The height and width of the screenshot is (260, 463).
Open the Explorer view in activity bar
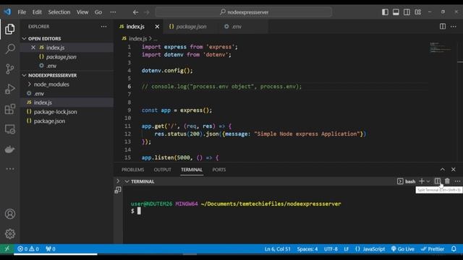(x=9, y=29)
